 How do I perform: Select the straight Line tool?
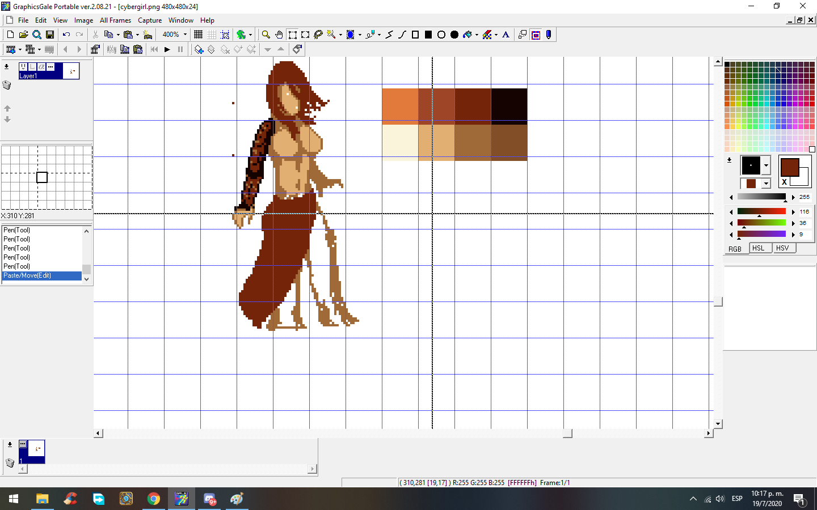pos(389,35)
